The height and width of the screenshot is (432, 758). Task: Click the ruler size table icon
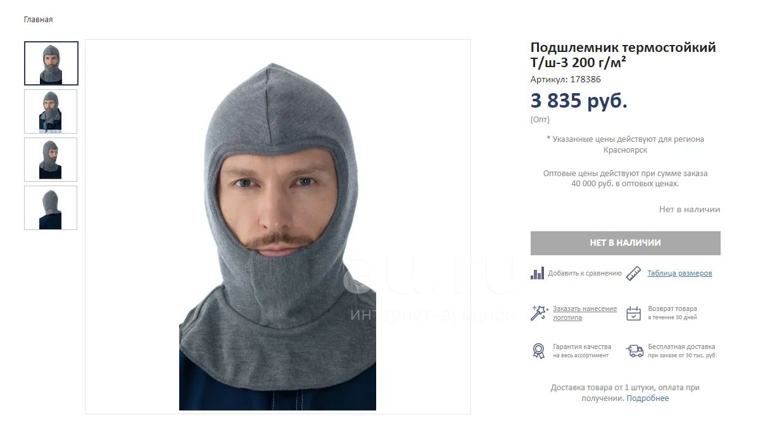pos(633,274)
